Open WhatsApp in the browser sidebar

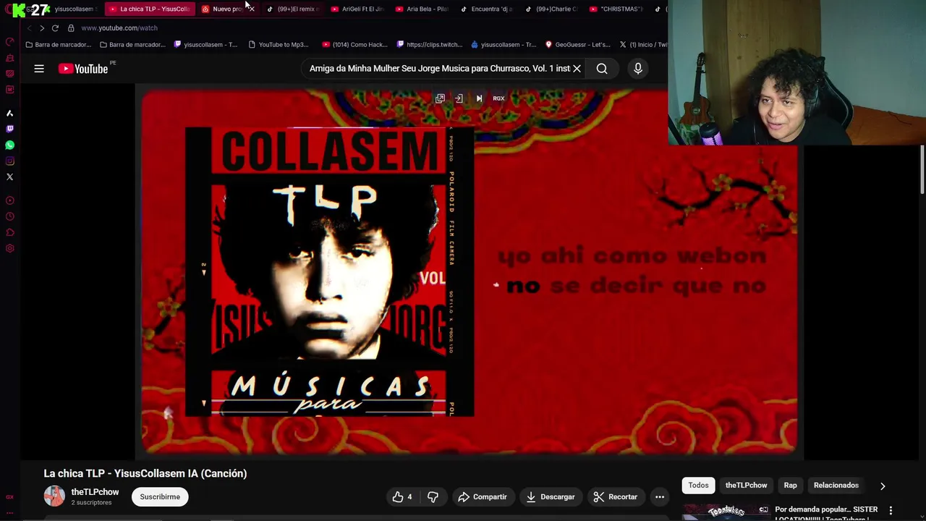pyautogui.click(x=9, y=145)
